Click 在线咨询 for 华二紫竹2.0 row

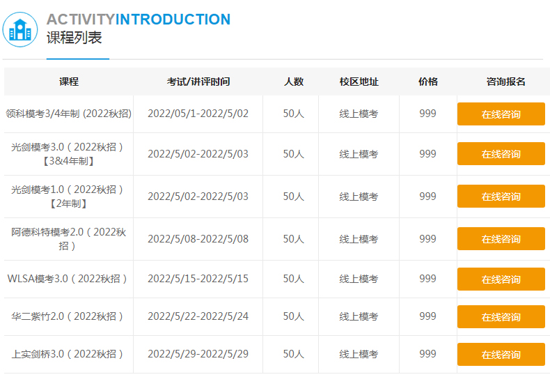[501, 317]
